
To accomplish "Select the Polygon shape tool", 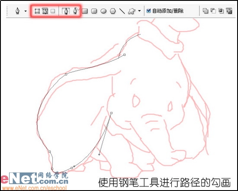I will (x=113, y=11).
